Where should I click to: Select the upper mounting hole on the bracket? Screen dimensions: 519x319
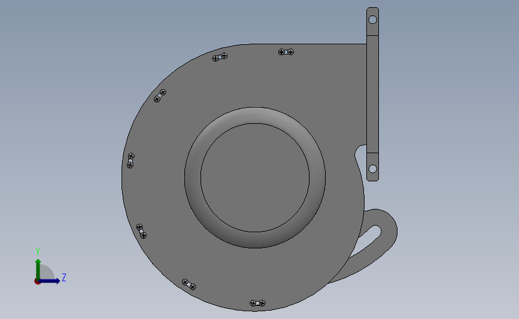(372, 20)
